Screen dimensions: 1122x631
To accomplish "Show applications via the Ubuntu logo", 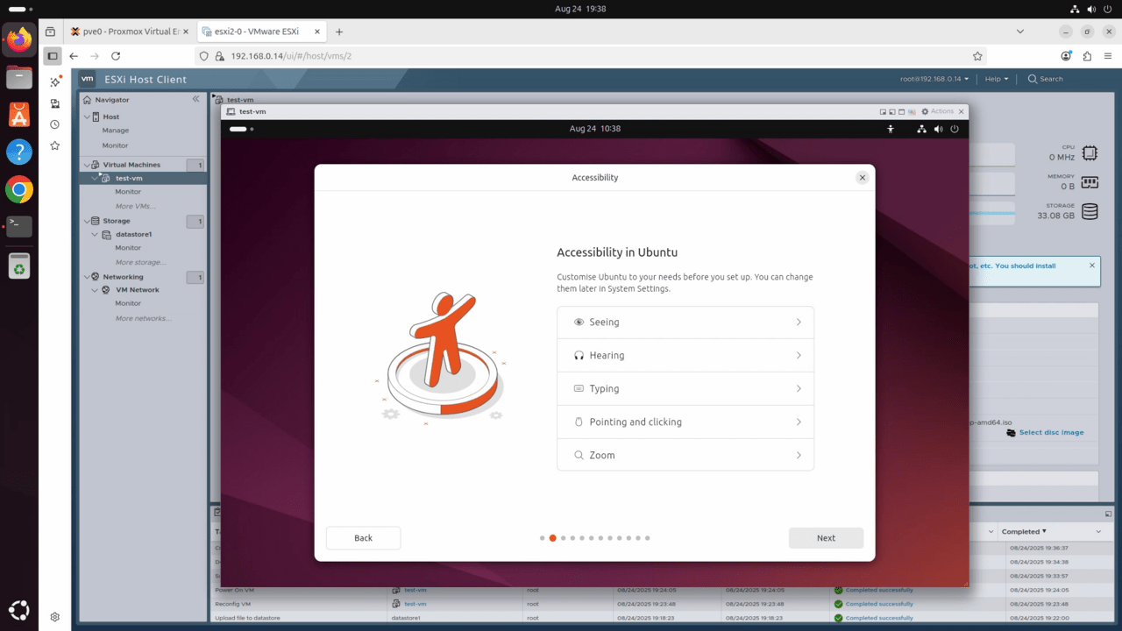I will [x=19, y=610].
